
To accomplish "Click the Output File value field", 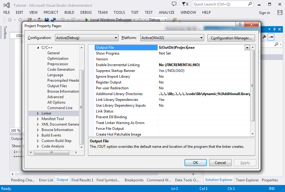I will pos(201,48).
